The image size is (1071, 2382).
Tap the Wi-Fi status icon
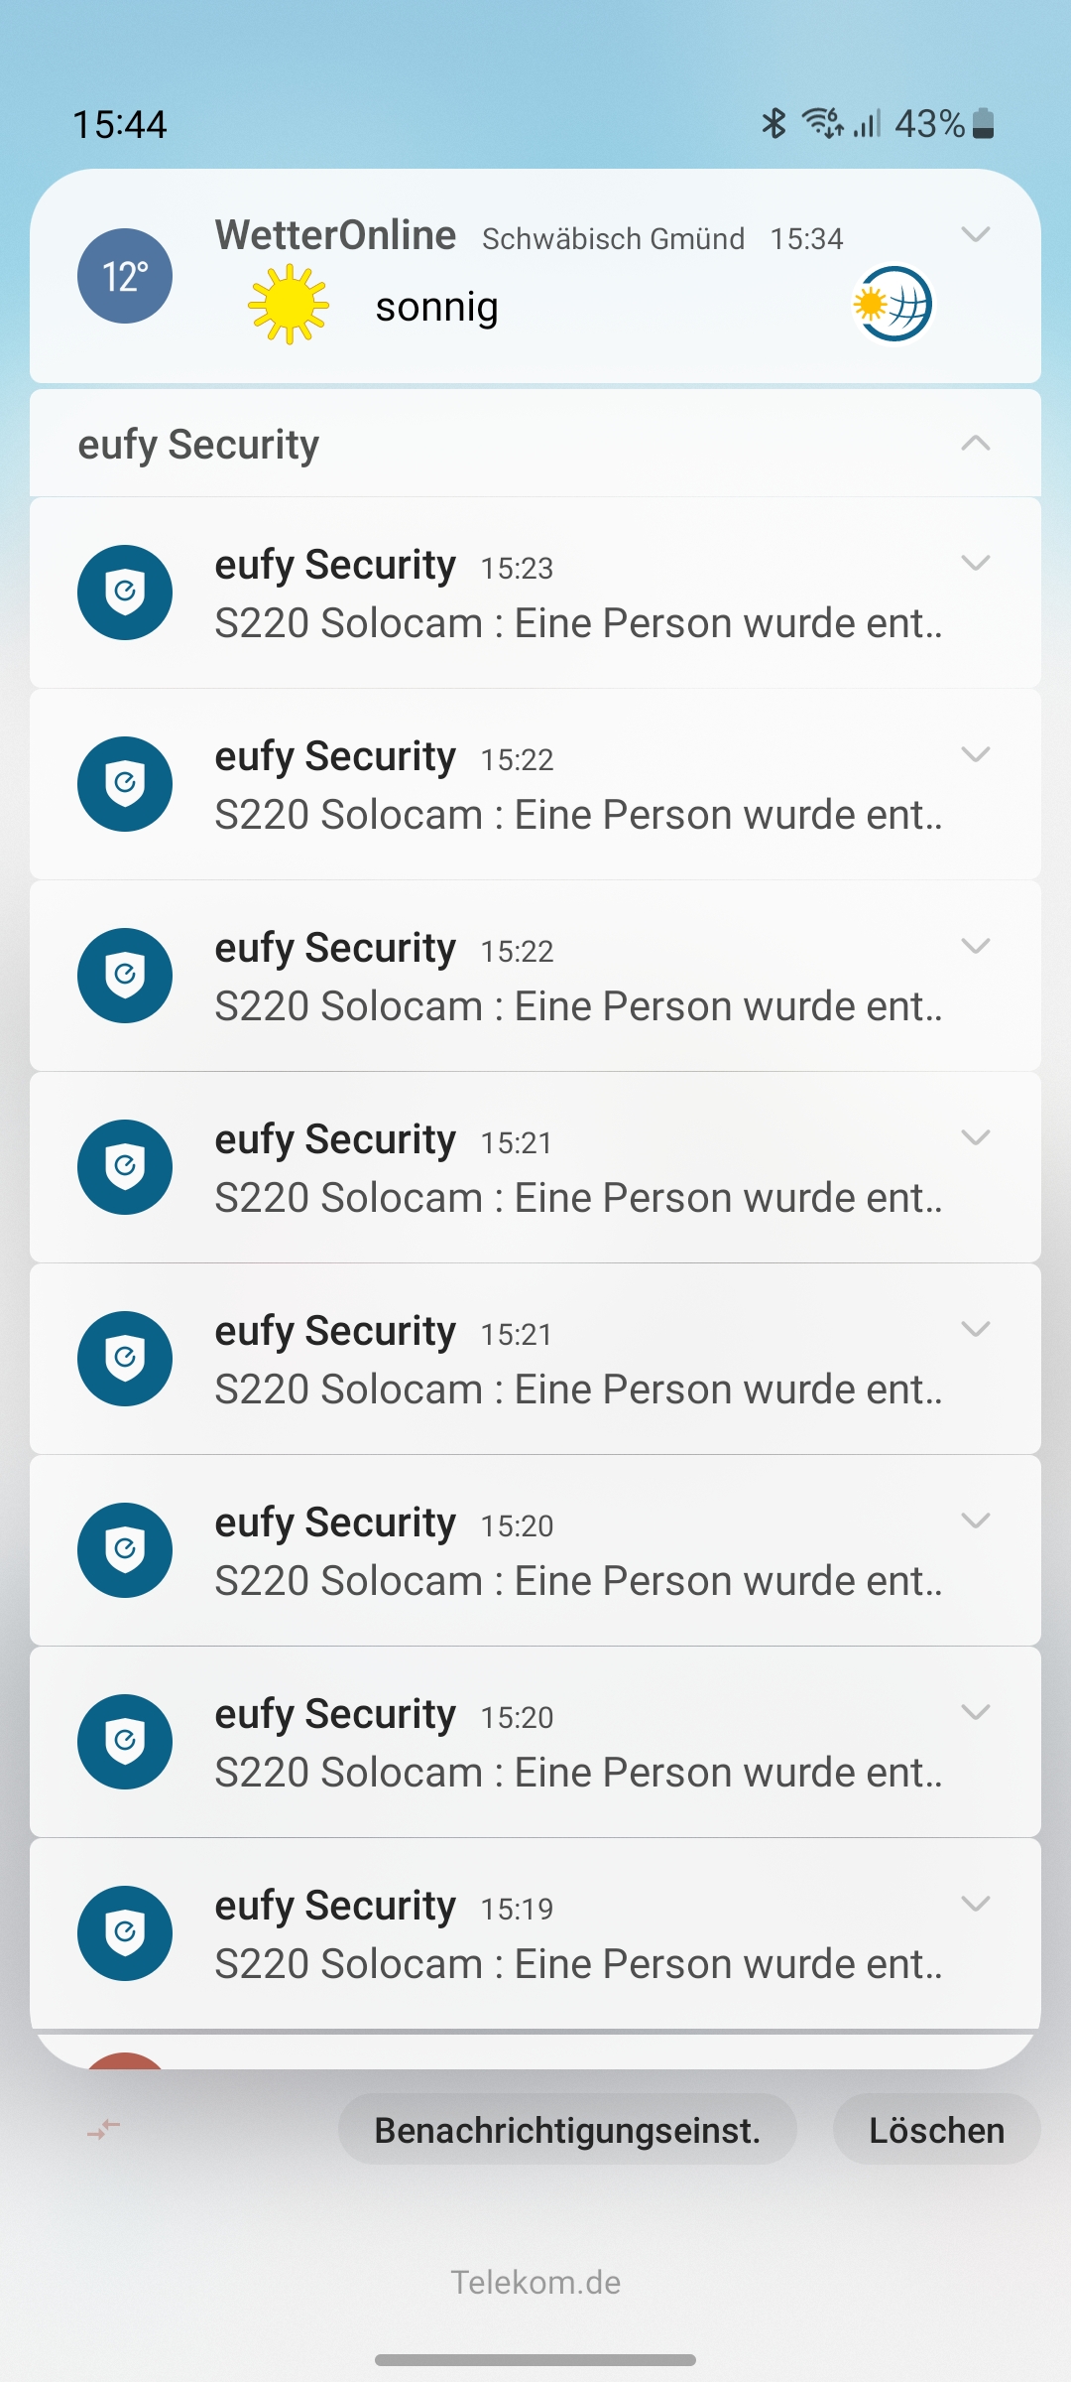pos(822,123)
